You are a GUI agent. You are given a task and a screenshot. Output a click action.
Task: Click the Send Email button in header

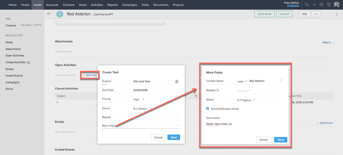pyautogui.click(x=264, y=14)
